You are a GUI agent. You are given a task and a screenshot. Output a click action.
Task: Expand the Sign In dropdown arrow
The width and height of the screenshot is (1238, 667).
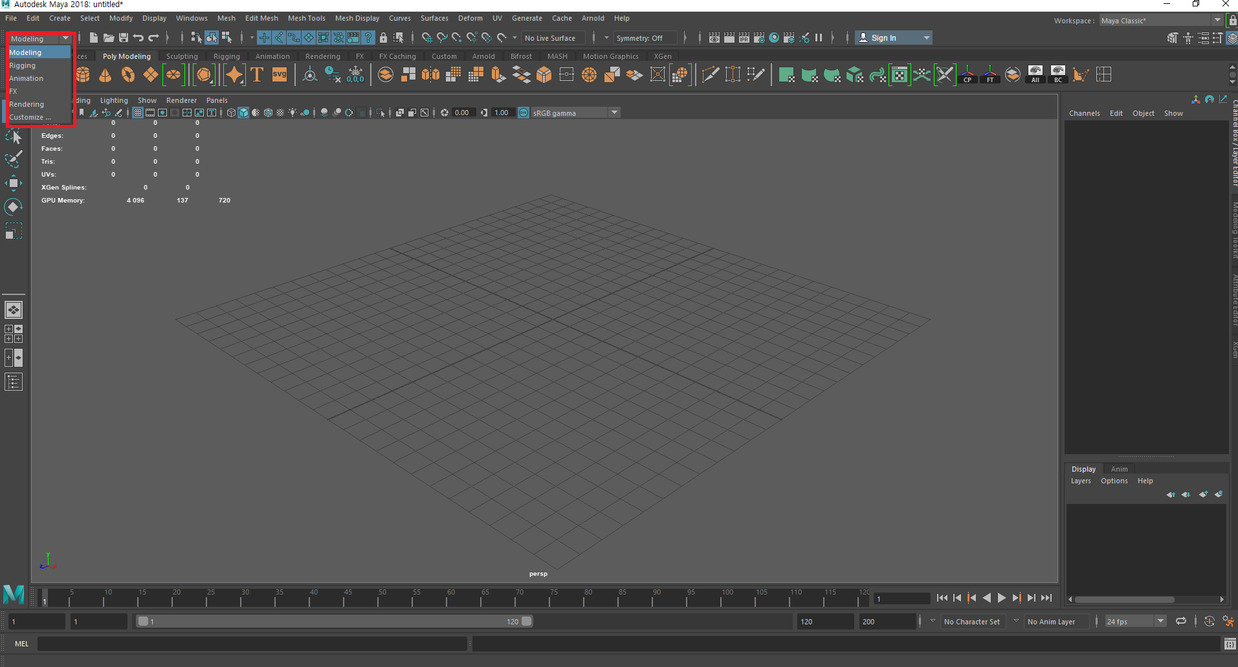926,38
